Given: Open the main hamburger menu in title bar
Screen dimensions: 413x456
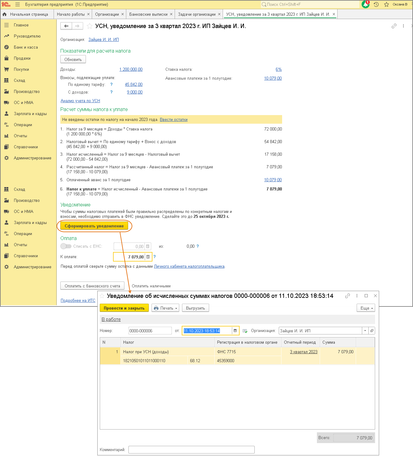Looking at the screenshot, I should pyautogui.click(x=18, y=5).
